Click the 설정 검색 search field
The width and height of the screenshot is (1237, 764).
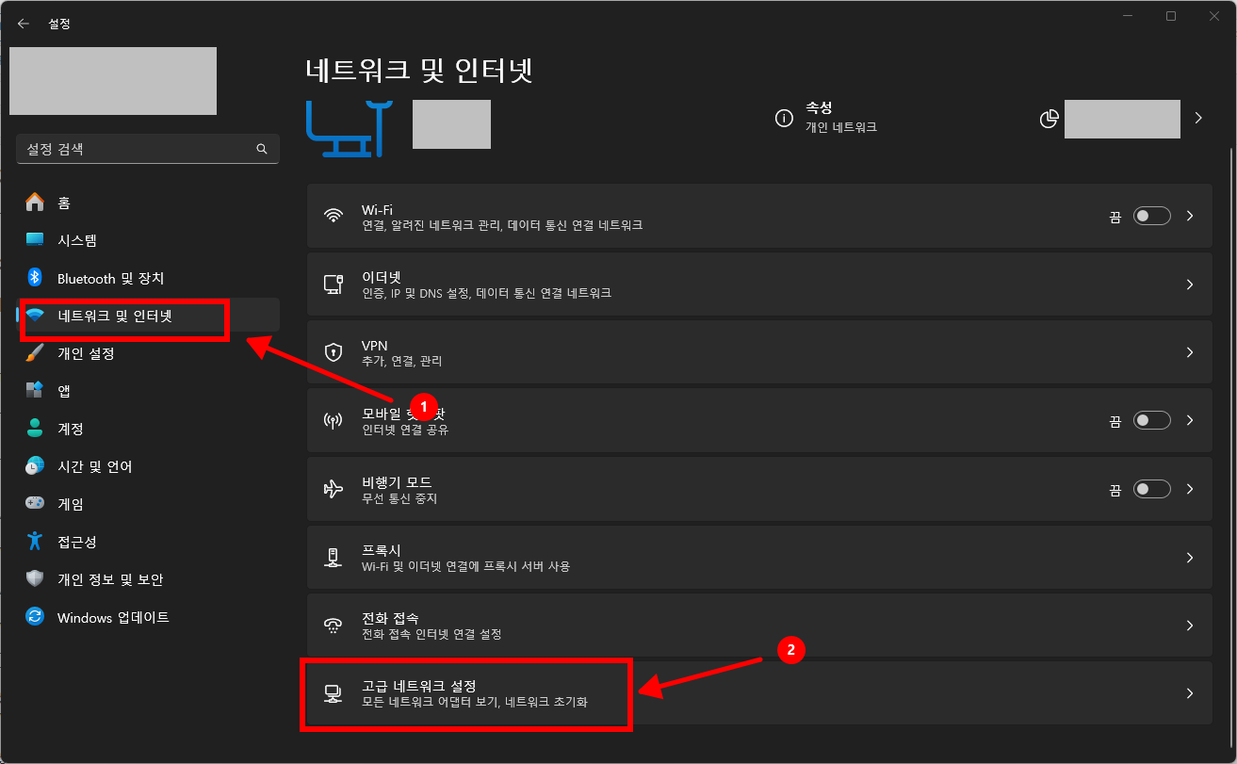click(x=148, y=149)
